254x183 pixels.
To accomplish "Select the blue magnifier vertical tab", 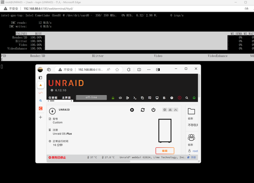I will coord(41,101).
